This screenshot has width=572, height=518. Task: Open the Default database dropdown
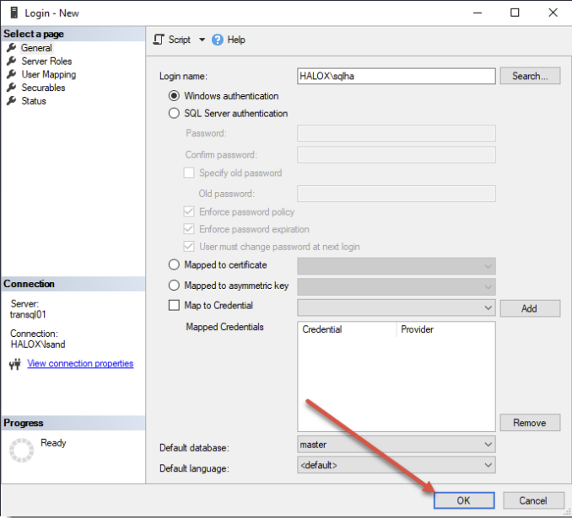397,445
